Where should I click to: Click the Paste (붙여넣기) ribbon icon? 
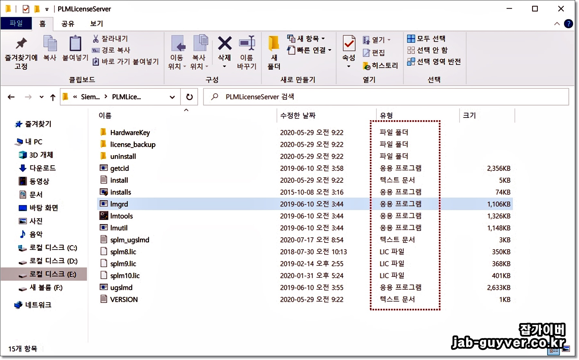tap(75, 43)
